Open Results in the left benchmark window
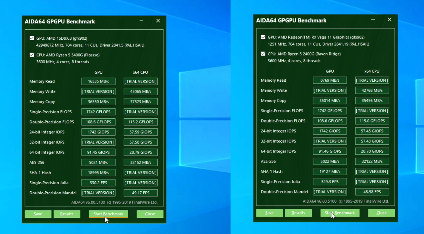 click(67, 214)
